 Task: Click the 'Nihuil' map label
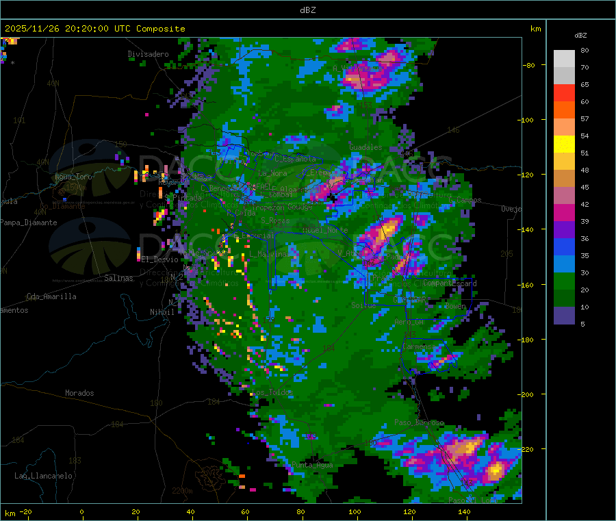coord(162,312)
